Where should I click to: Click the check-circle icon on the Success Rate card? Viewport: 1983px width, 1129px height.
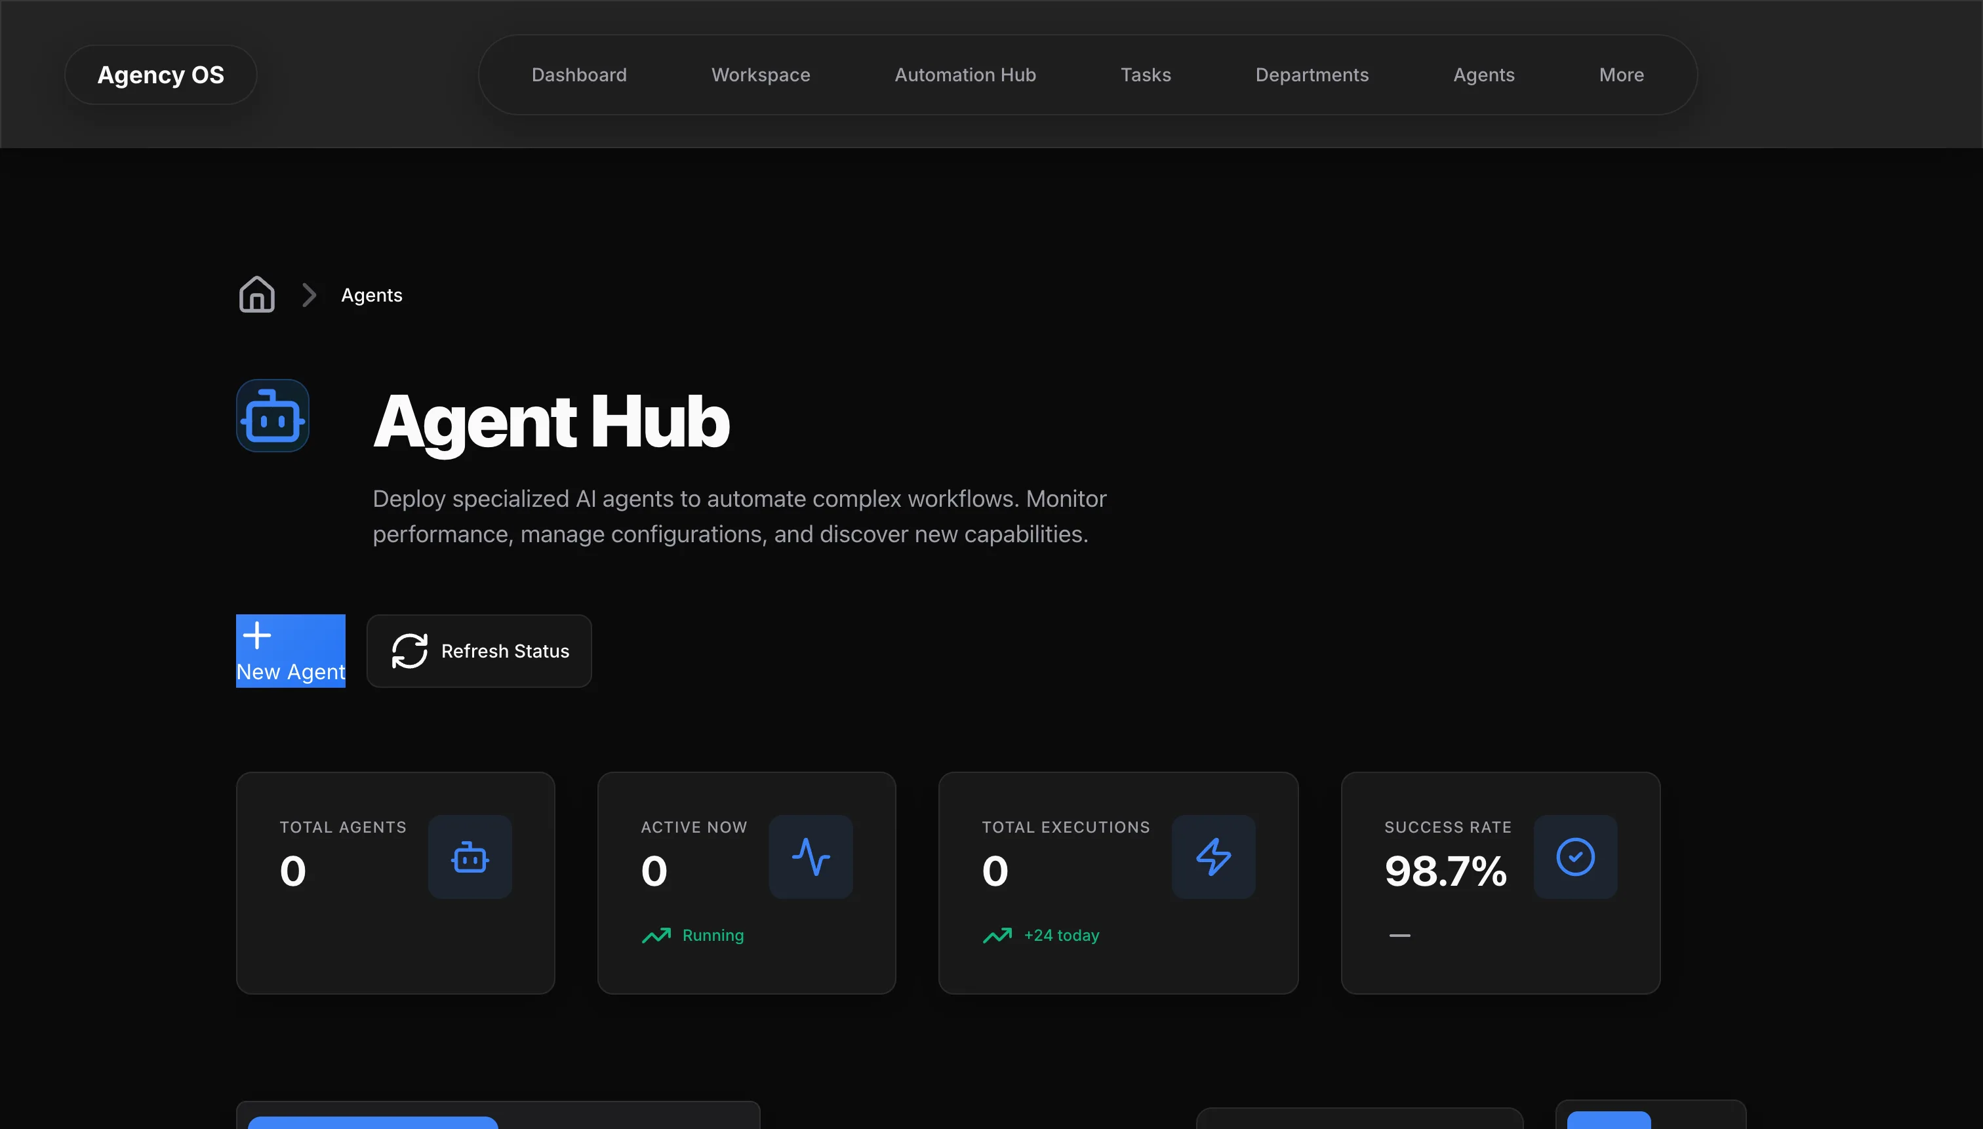click(x=1574, y=856)
